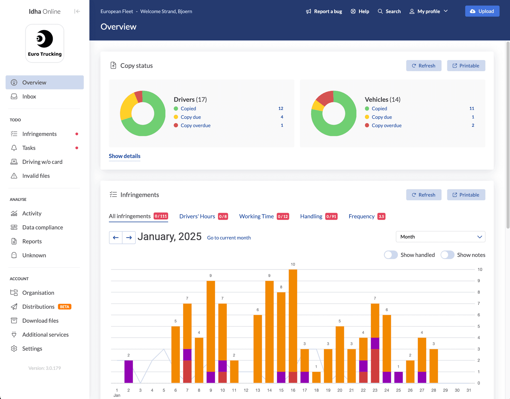
Task: Open the Settings gear icon
Action: click(x=14, y=349)
